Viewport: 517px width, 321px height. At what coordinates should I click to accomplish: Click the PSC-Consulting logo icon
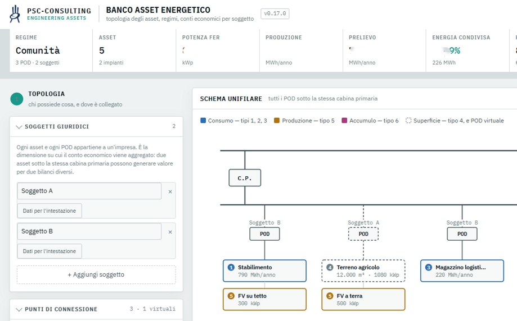[x=15, y=14]
